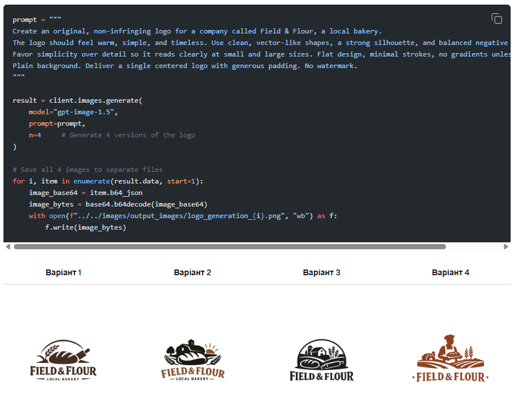Click the prompt line starting "Create an original"
This screenshot has width=521, height=401.
click(197, 31)
